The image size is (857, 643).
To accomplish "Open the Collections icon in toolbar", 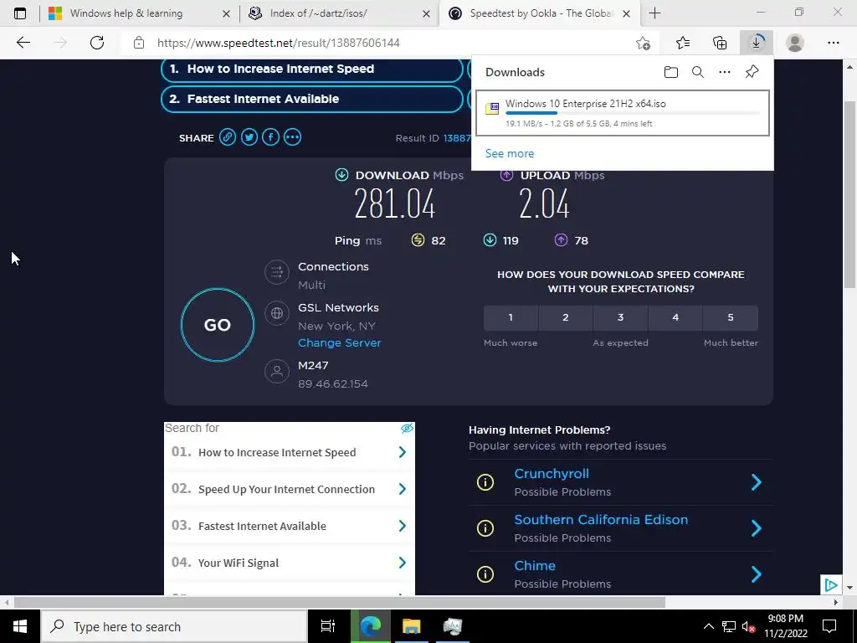I will (x=720, y=43).
